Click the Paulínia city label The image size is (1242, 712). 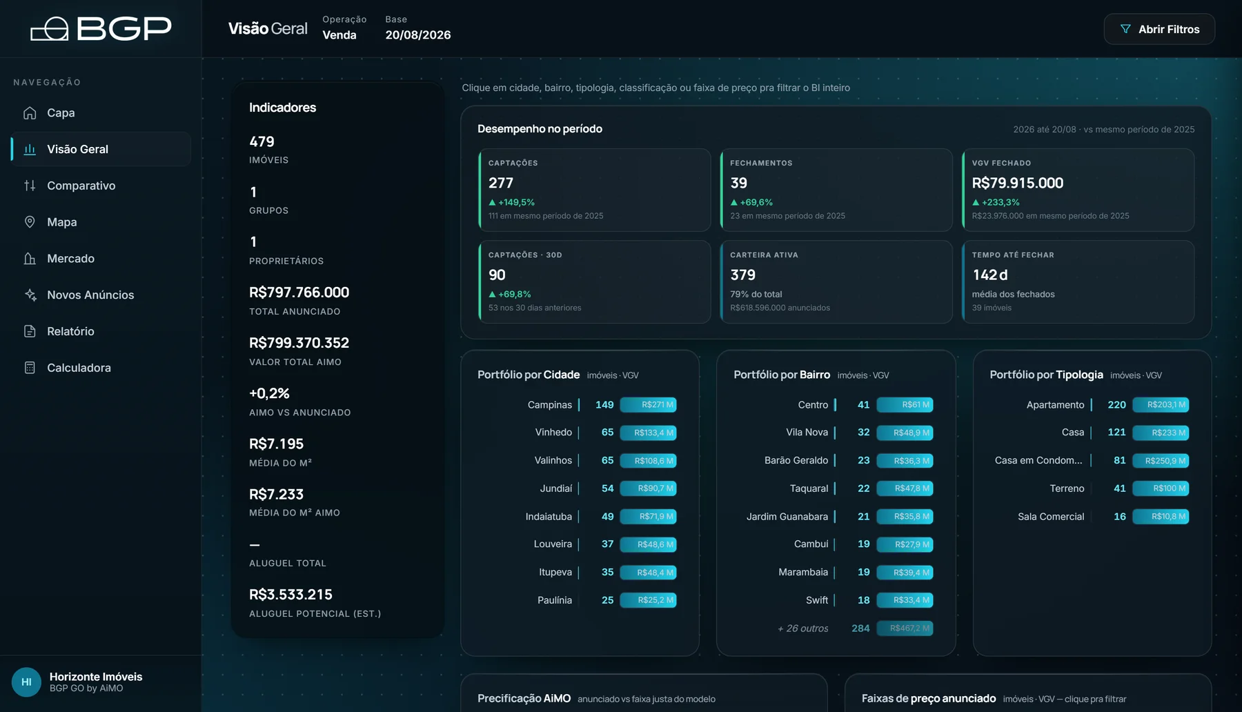pyautogui.click(x=555, y=600)
